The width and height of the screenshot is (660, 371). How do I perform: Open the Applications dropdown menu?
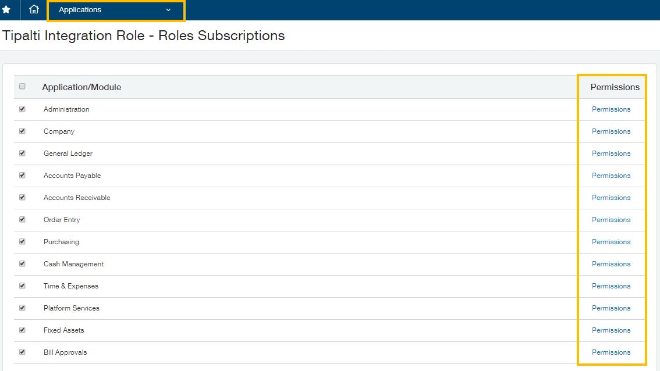[x=115, y=10]
